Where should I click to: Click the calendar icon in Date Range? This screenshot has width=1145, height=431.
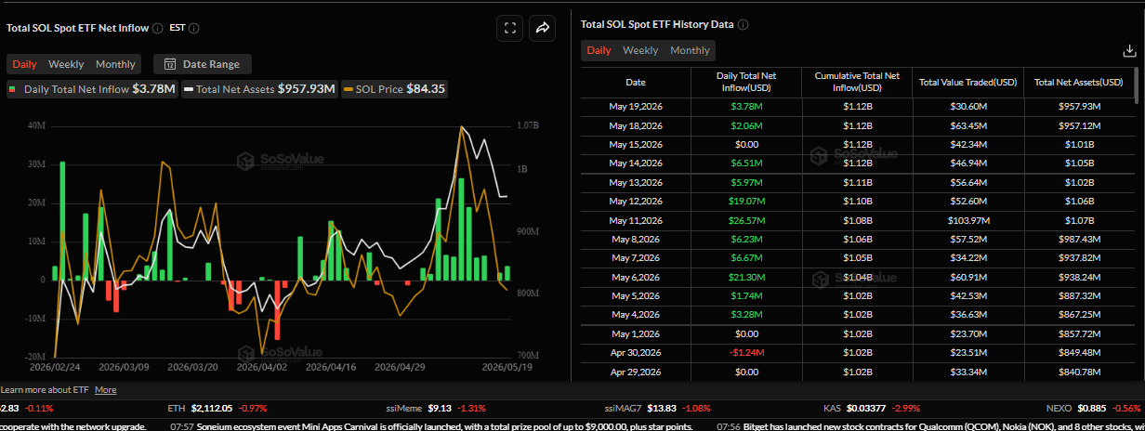tap(170, 64)
